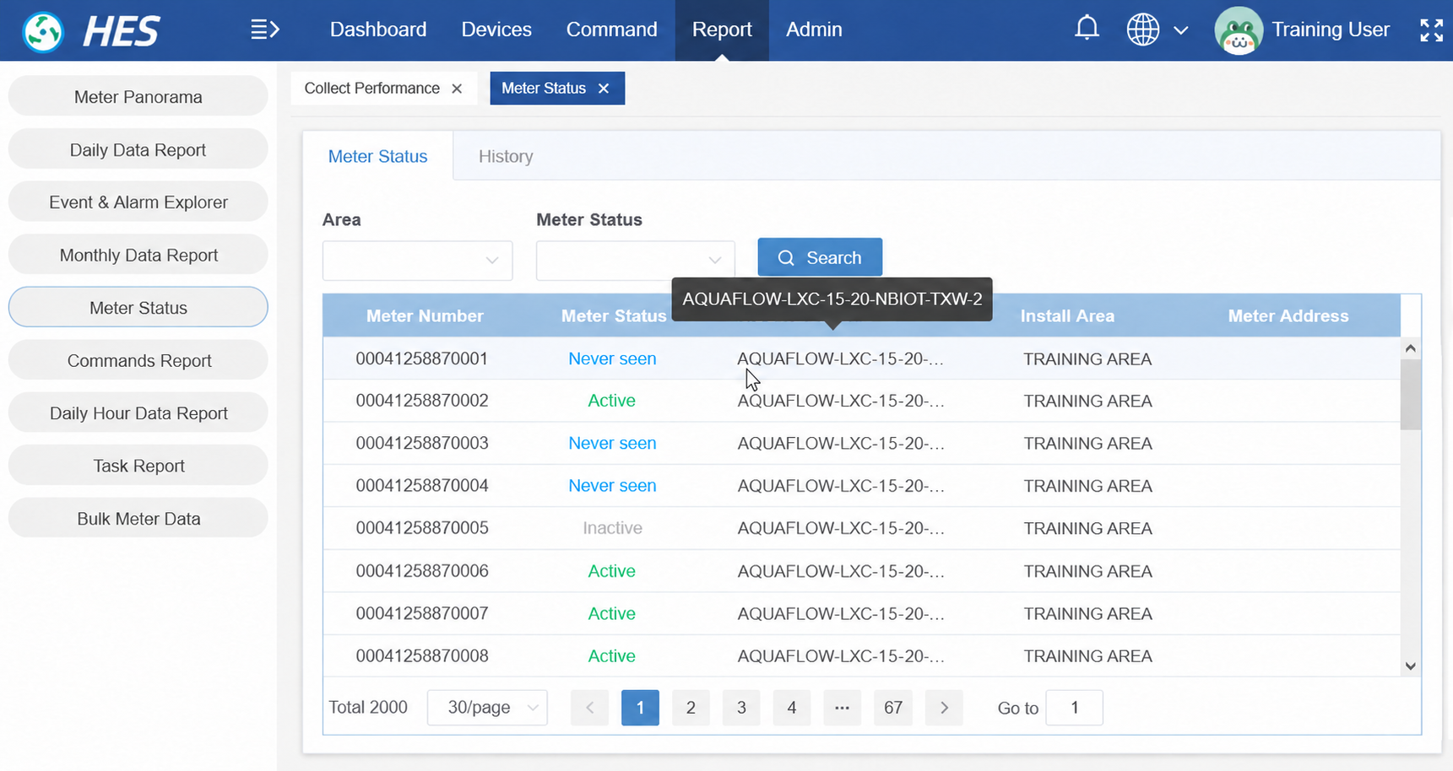This screenshot has height=771, width=1453.
Task: Close the Meter Status page tab
Action: coord(604,89)
